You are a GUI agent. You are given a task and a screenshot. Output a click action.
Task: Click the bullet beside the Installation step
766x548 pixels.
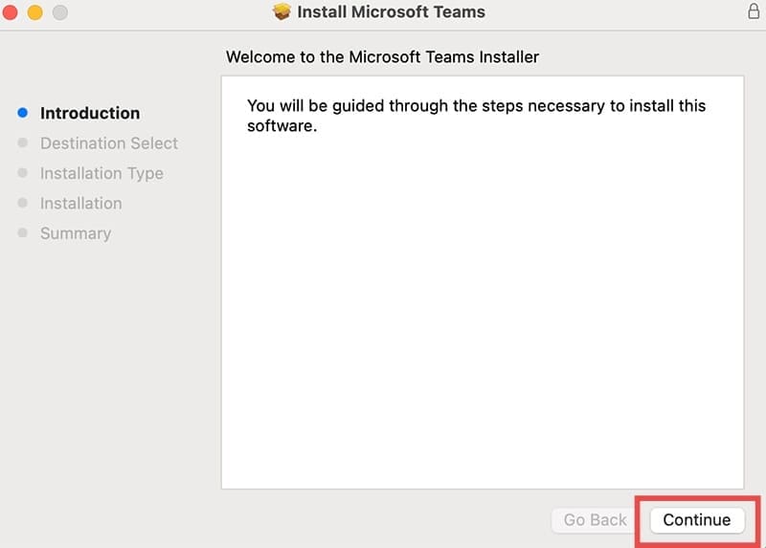(x=23, y=204)
